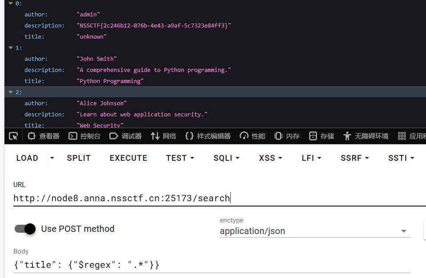Open the Style Editor (样式编辑器) panel

click(208, 136)
